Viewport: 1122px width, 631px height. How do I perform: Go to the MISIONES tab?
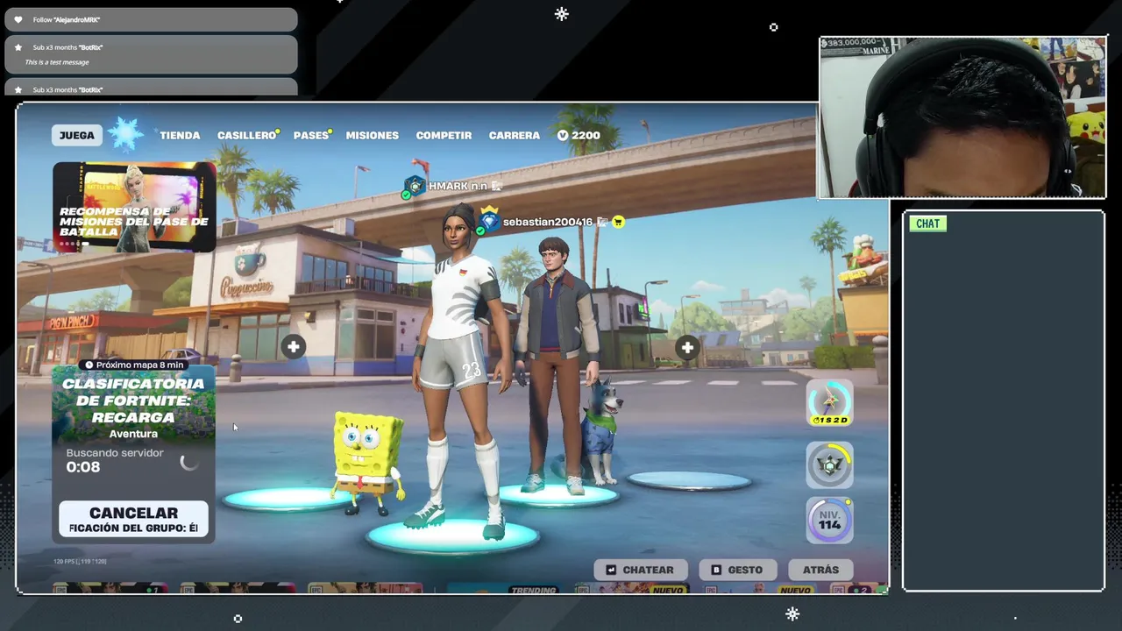372,135
